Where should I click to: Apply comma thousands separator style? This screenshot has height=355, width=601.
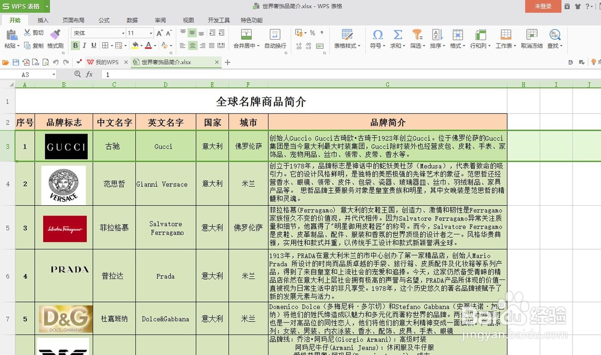[x=322, y=33]
